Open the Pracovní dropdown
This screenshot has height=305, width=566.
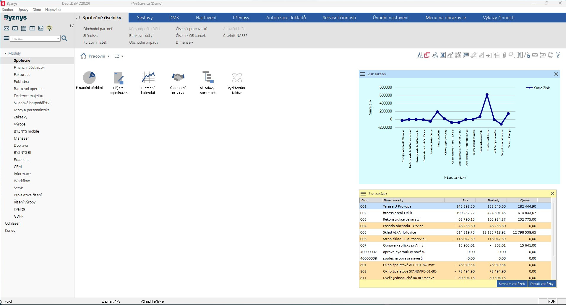(99, 56)
